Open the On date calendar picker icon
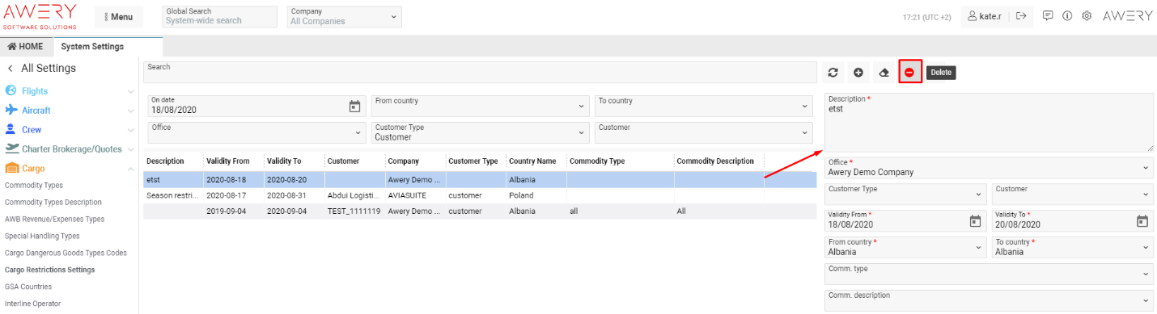The width and height of the screenshot is (1157, 314). click(x=354, y=106)
